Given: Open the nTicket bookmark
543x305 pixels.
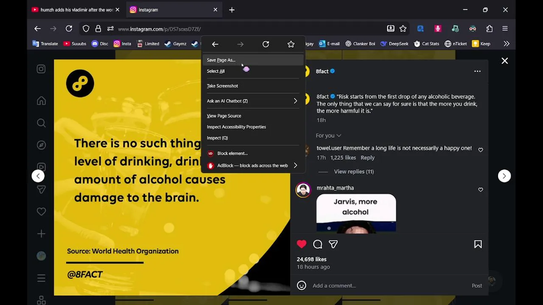Looking at the screenshot, I should [456, 44].
